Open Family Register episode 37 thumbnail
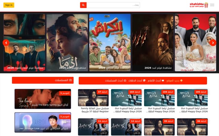The width and height of the screenshot is (219, 136). 93,98
